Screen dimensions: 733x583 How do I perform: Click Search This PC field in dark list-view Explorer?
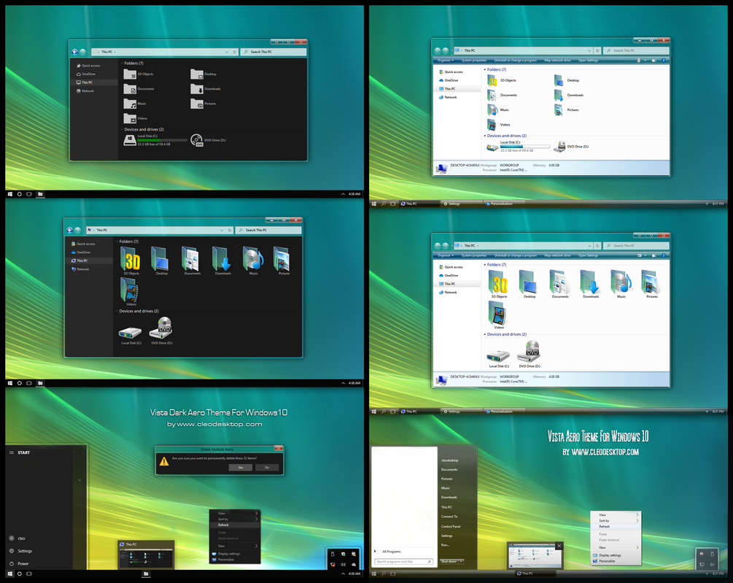(274, 52)
